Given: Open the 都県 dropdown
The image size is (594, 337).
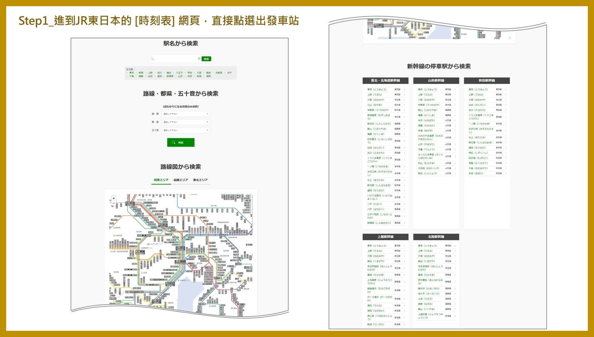Looking at the screenshot, I should pyautogui.click(x=185, y=122).
